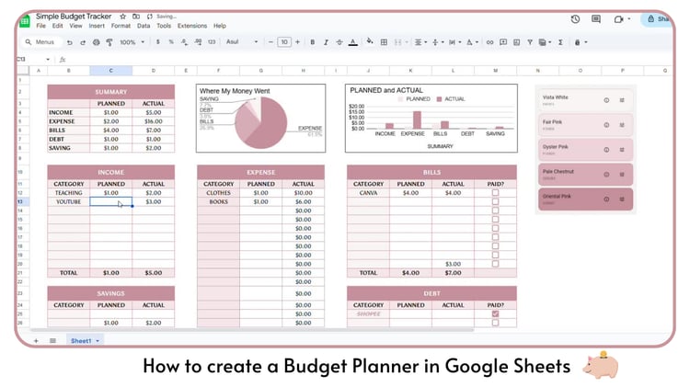Click the Meet camera icon
Screen dimensions: 690x387
[618, 19]
